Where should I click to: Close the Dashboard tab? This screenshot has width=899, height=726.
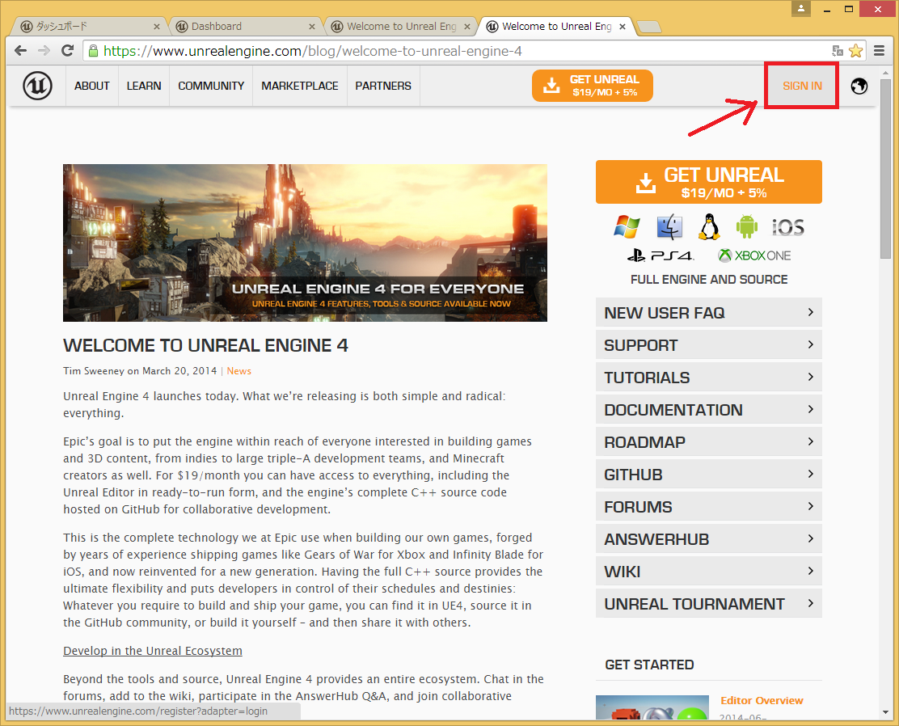pos(312,27)
